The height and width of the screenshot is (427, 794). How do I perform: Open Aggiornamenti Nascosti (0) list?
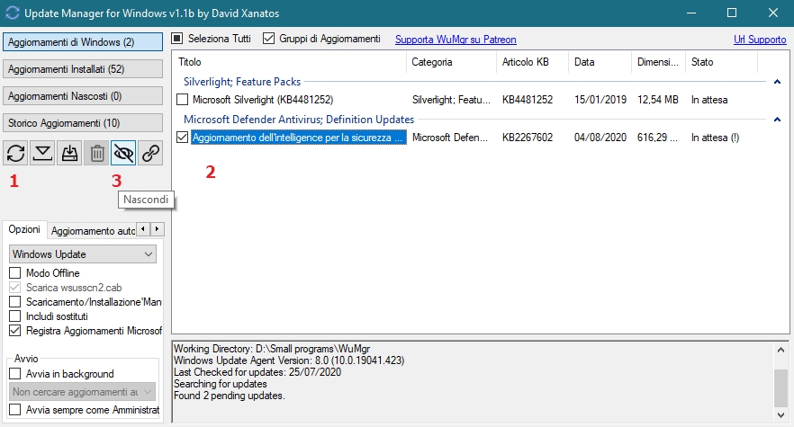pos(83,96)
